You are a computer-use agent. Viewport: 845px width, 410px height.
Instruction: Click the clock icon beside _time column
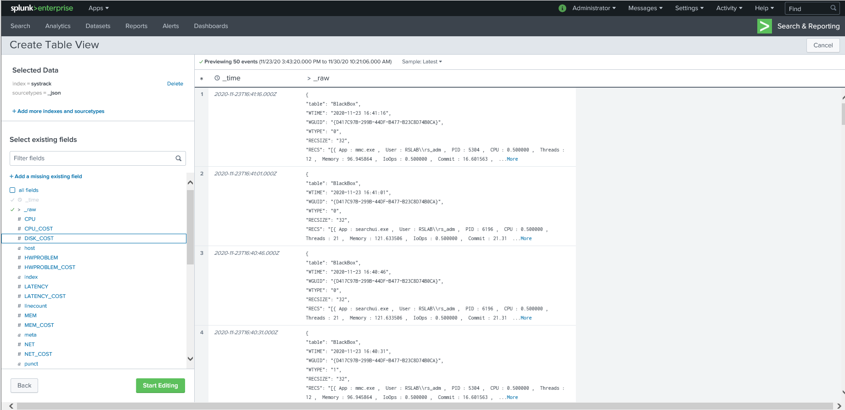pyautogui.click(x=217, y=78)
